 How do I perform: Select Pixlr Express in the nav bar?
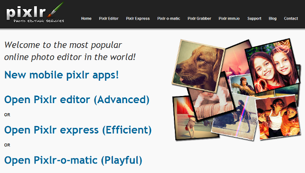click(138, 19)
